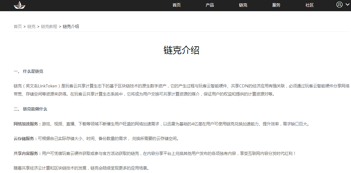
Task: Follow the 链克 breadcrumb link
Action: point(31,26)
